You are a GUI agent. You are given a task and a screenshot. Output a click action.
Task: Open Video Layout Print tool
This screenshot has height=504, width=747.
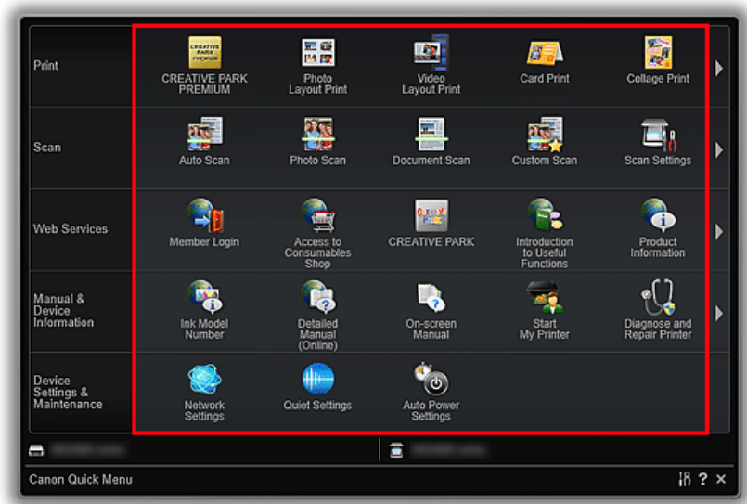[x=431, y=54]
